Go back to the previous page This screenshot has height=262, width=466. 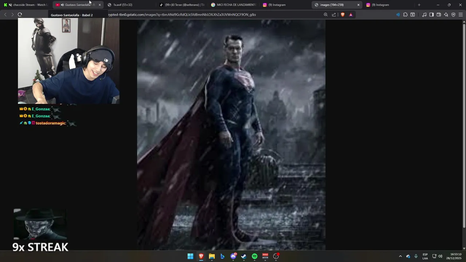[x=5, y=15]
